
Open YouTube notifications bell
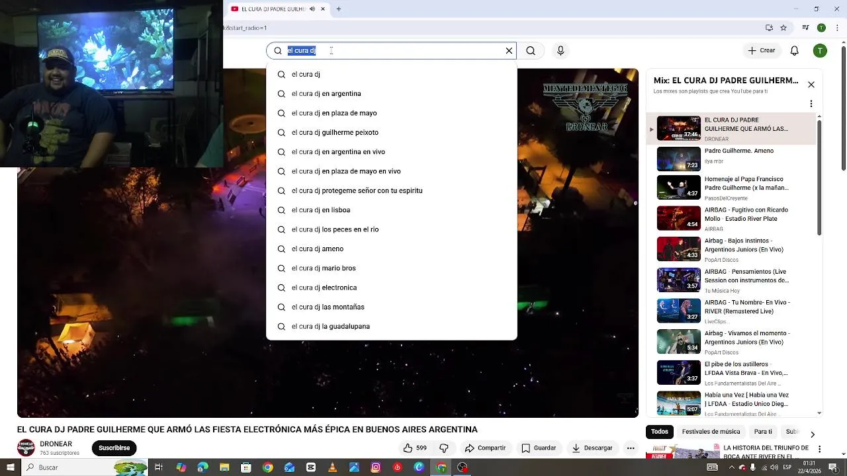click(x=795, y=51)
